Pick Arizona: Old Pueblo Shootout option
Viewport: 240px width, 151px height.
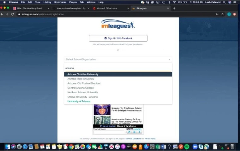(118, 83)
